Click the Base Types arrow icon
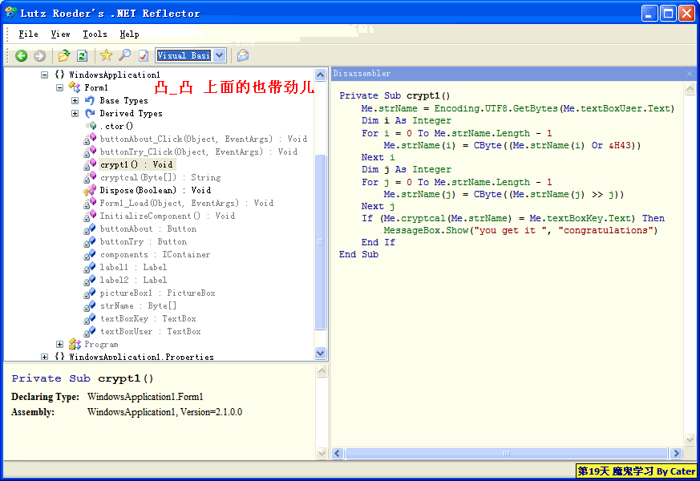The height and width of the screenshot is (481, 700). coord(90,100)
